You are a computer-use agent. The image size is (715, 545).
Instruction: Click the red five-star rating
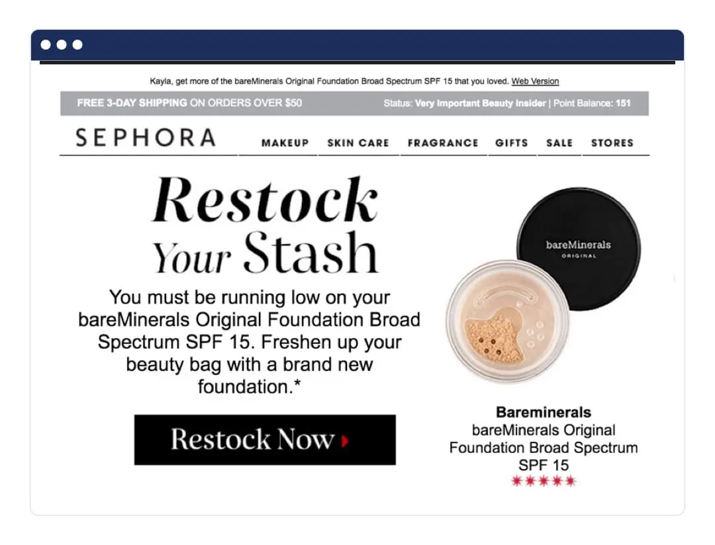click(x=544, y=481)
